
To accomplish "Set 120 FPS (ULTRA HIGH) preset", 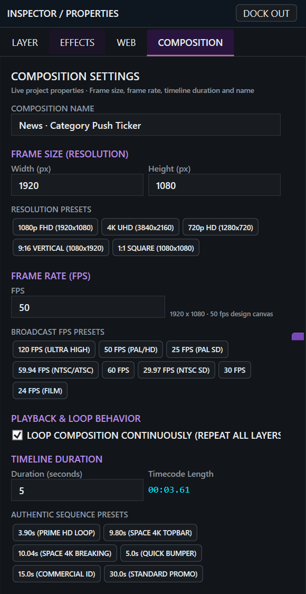I will click(54, 350).
